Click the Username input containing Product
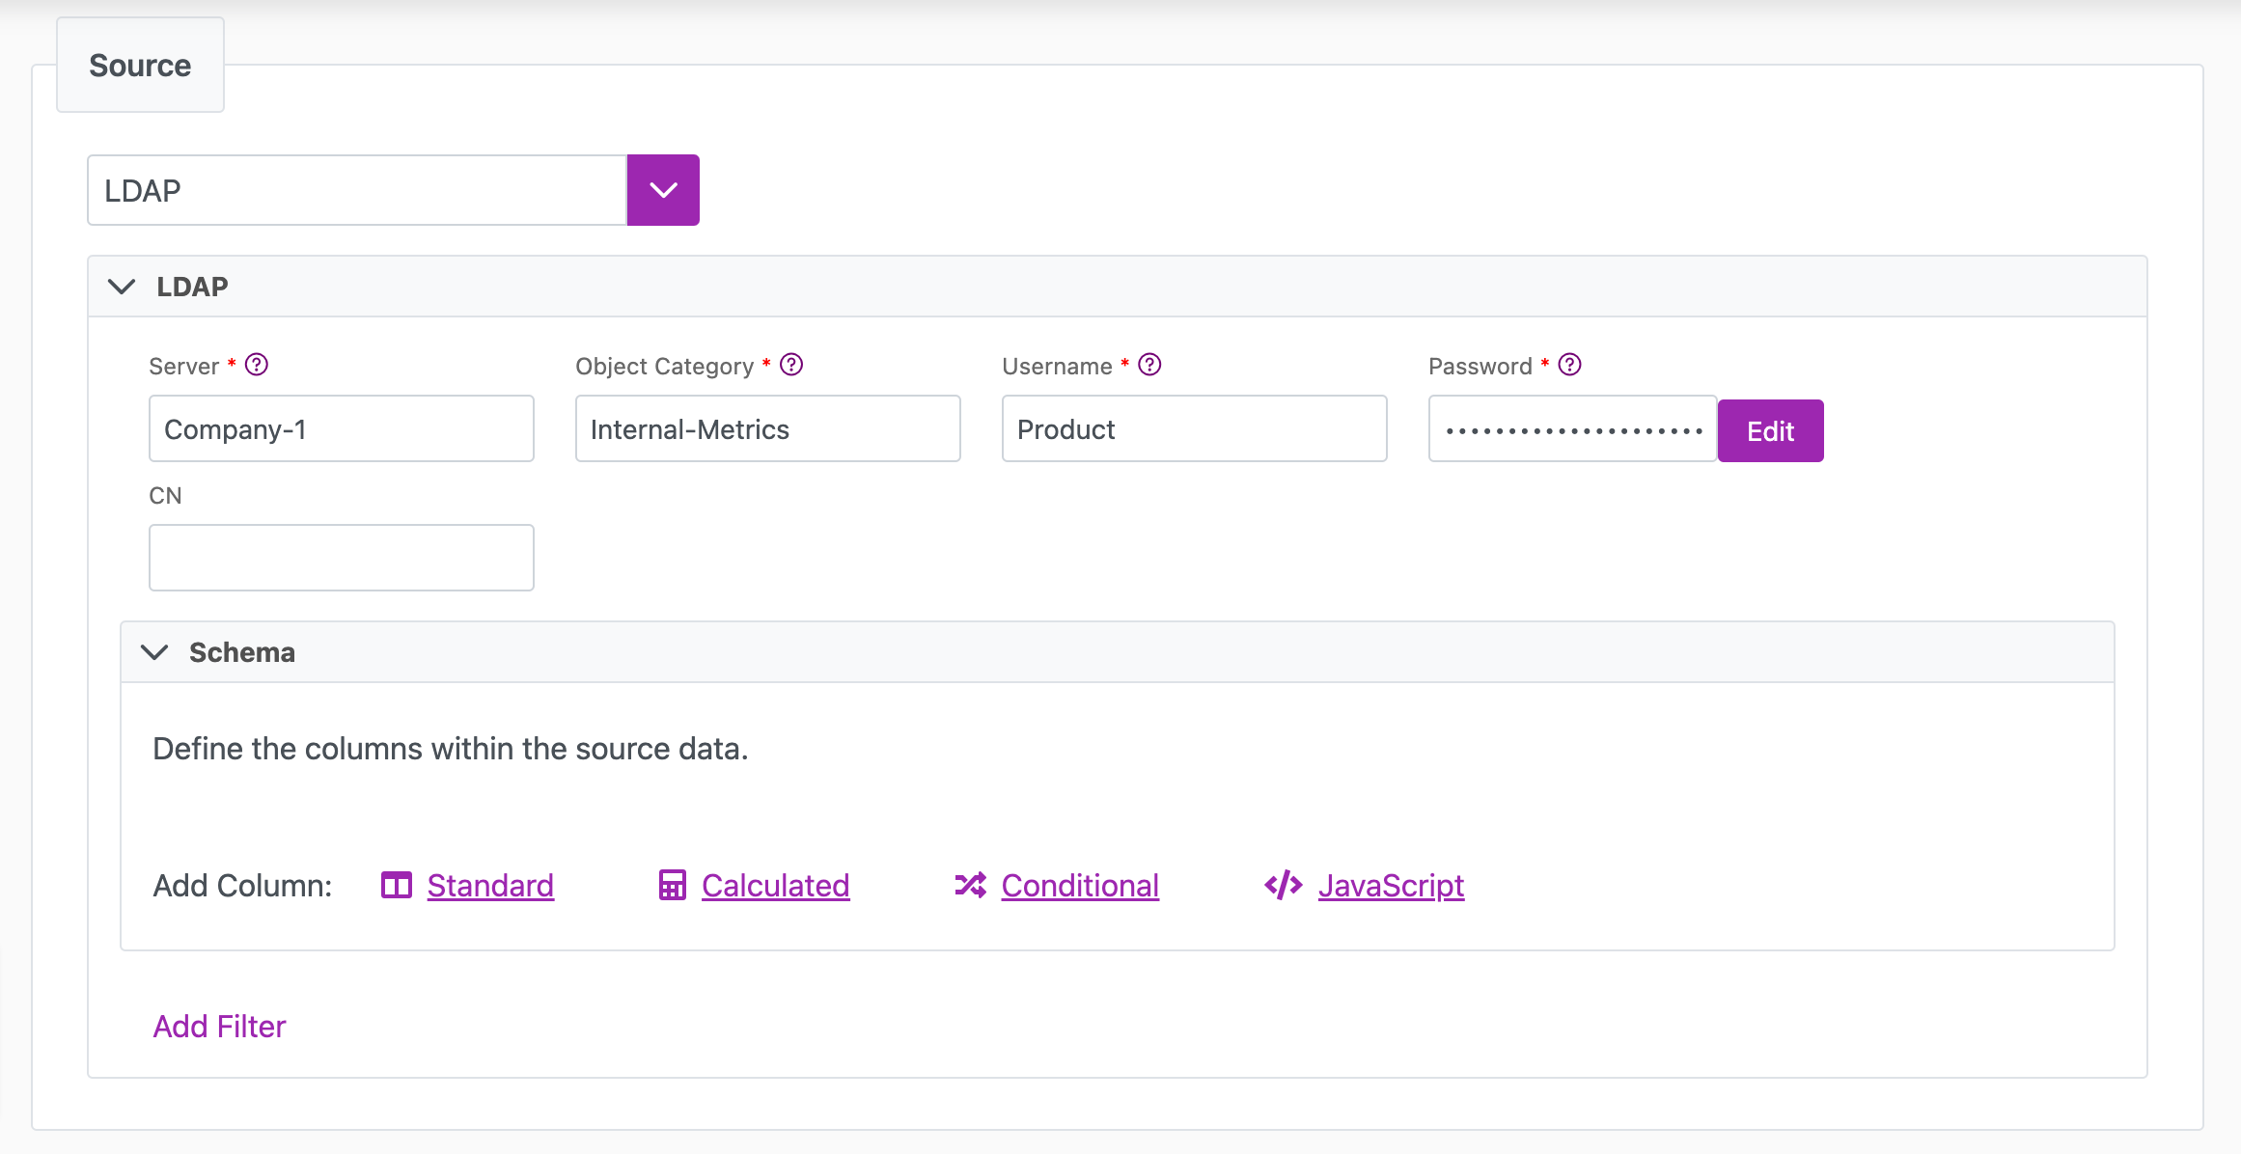This screenshot has height=1154, width=2241. coord(1195,428)
